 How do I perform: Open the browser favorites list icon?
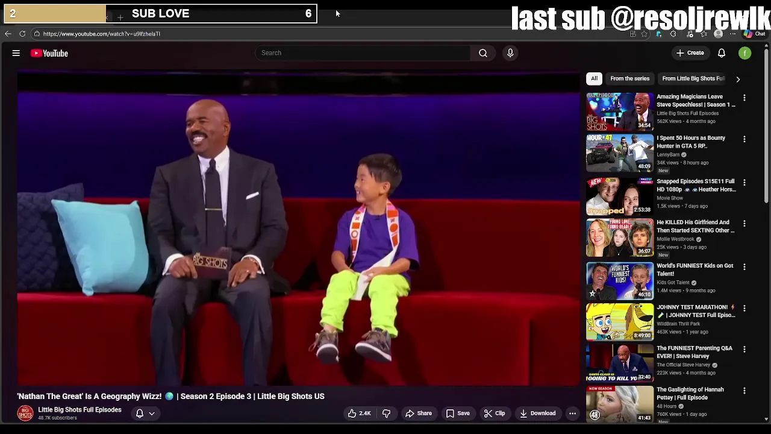[x=704, y=34]
